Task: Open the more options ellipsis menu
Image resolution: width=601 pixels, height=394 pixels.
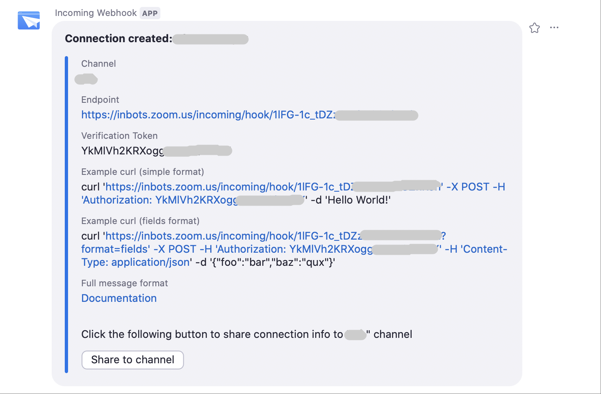Action: 554,28
